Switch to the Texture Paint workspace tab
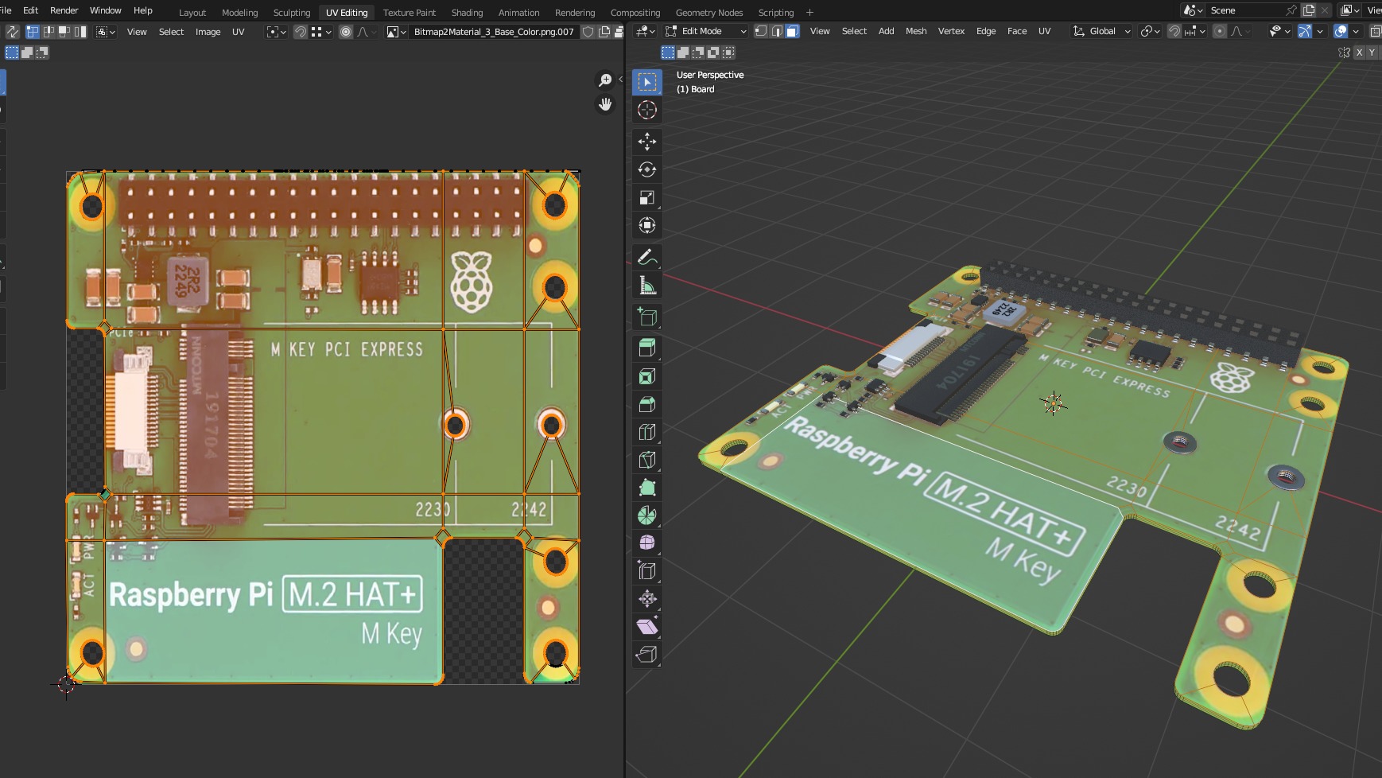Image resolution: width=1382 pixels, height=778 pixels. point(410,13)
